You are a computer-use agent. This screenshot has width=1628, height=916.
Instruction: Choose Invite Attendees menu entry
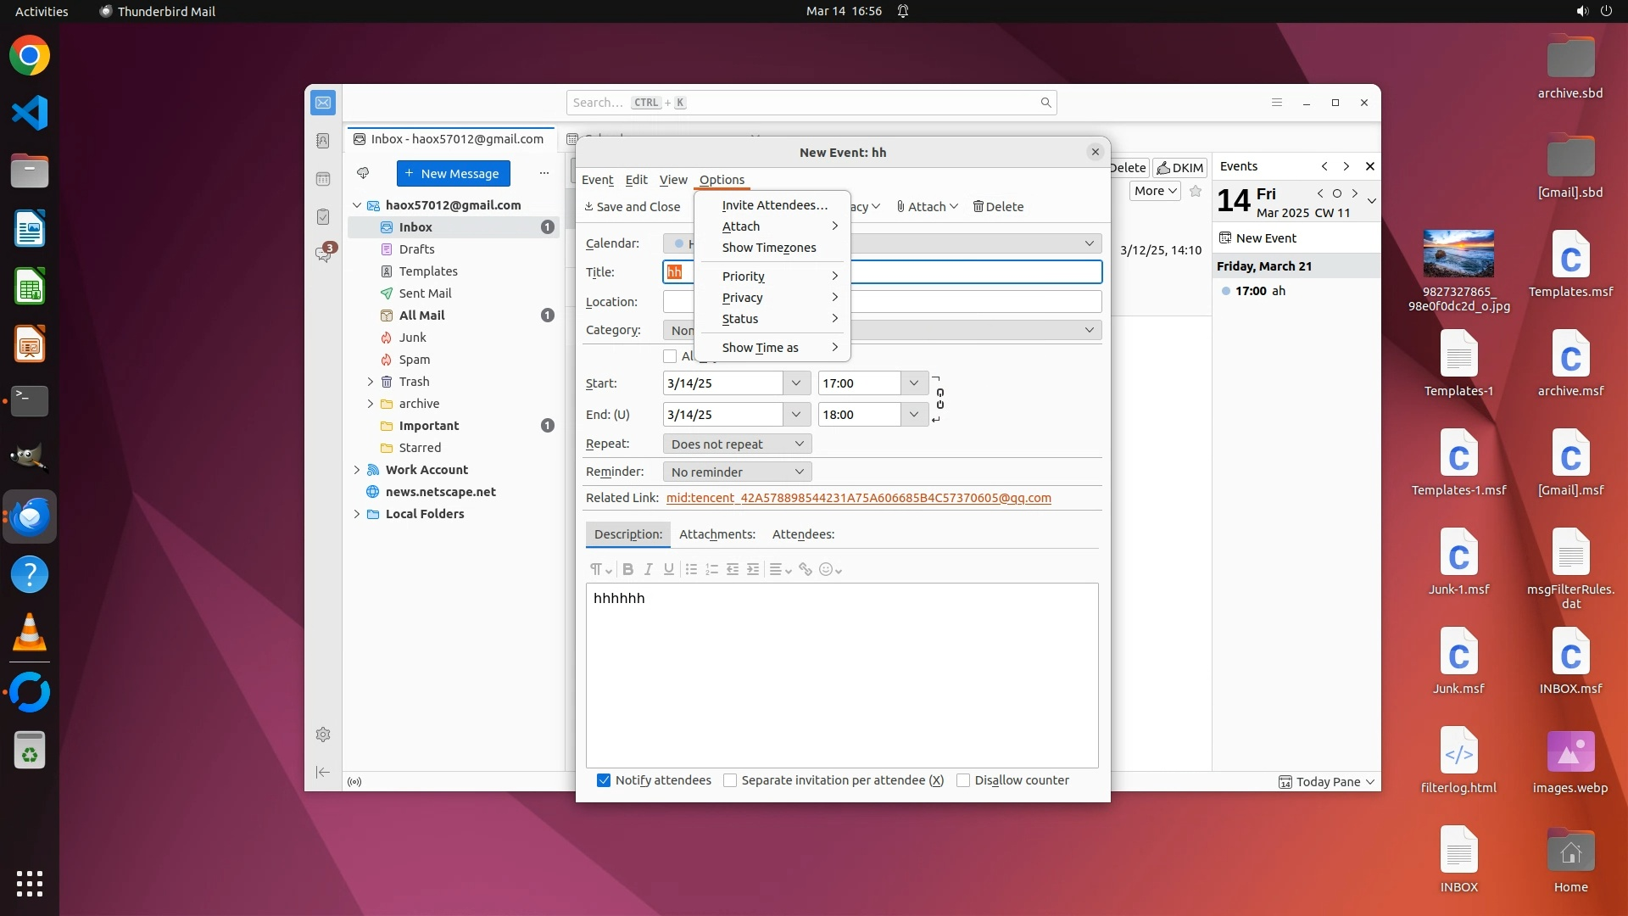[774, 205]
